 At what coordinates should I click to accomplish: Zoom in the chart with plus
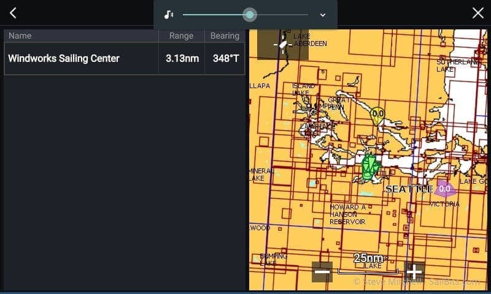point(414,272)
